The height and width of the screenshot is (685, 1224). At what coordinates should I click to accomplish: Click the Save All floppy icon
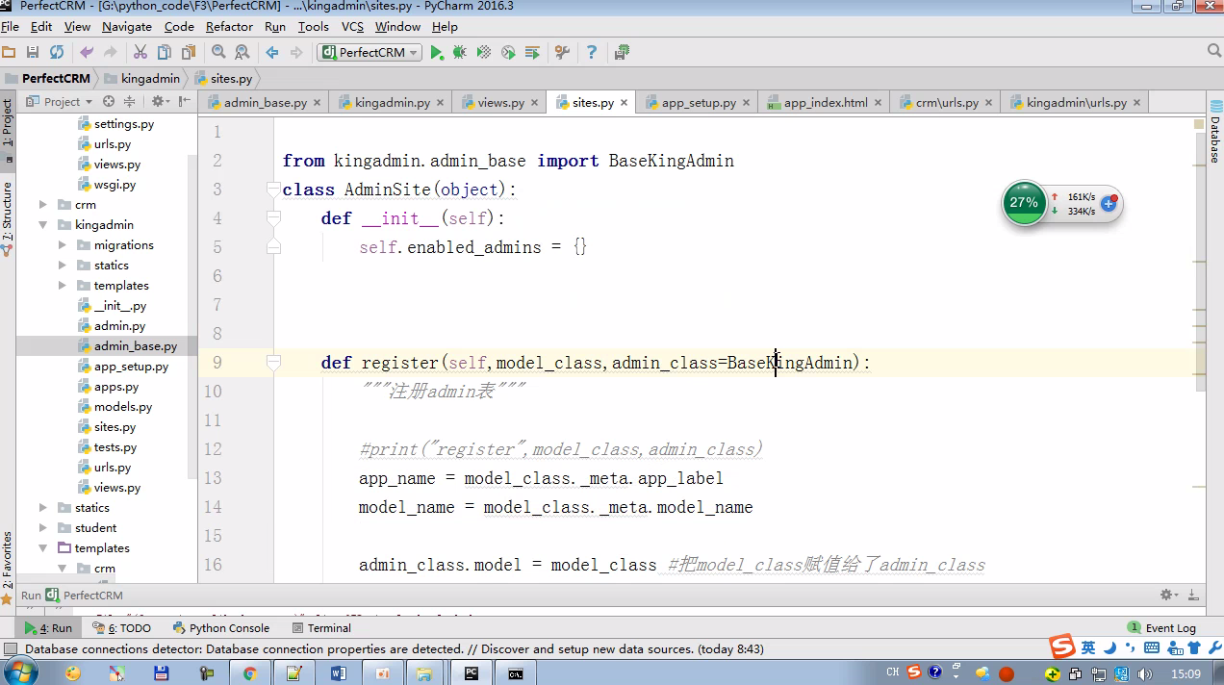(33, 52)
